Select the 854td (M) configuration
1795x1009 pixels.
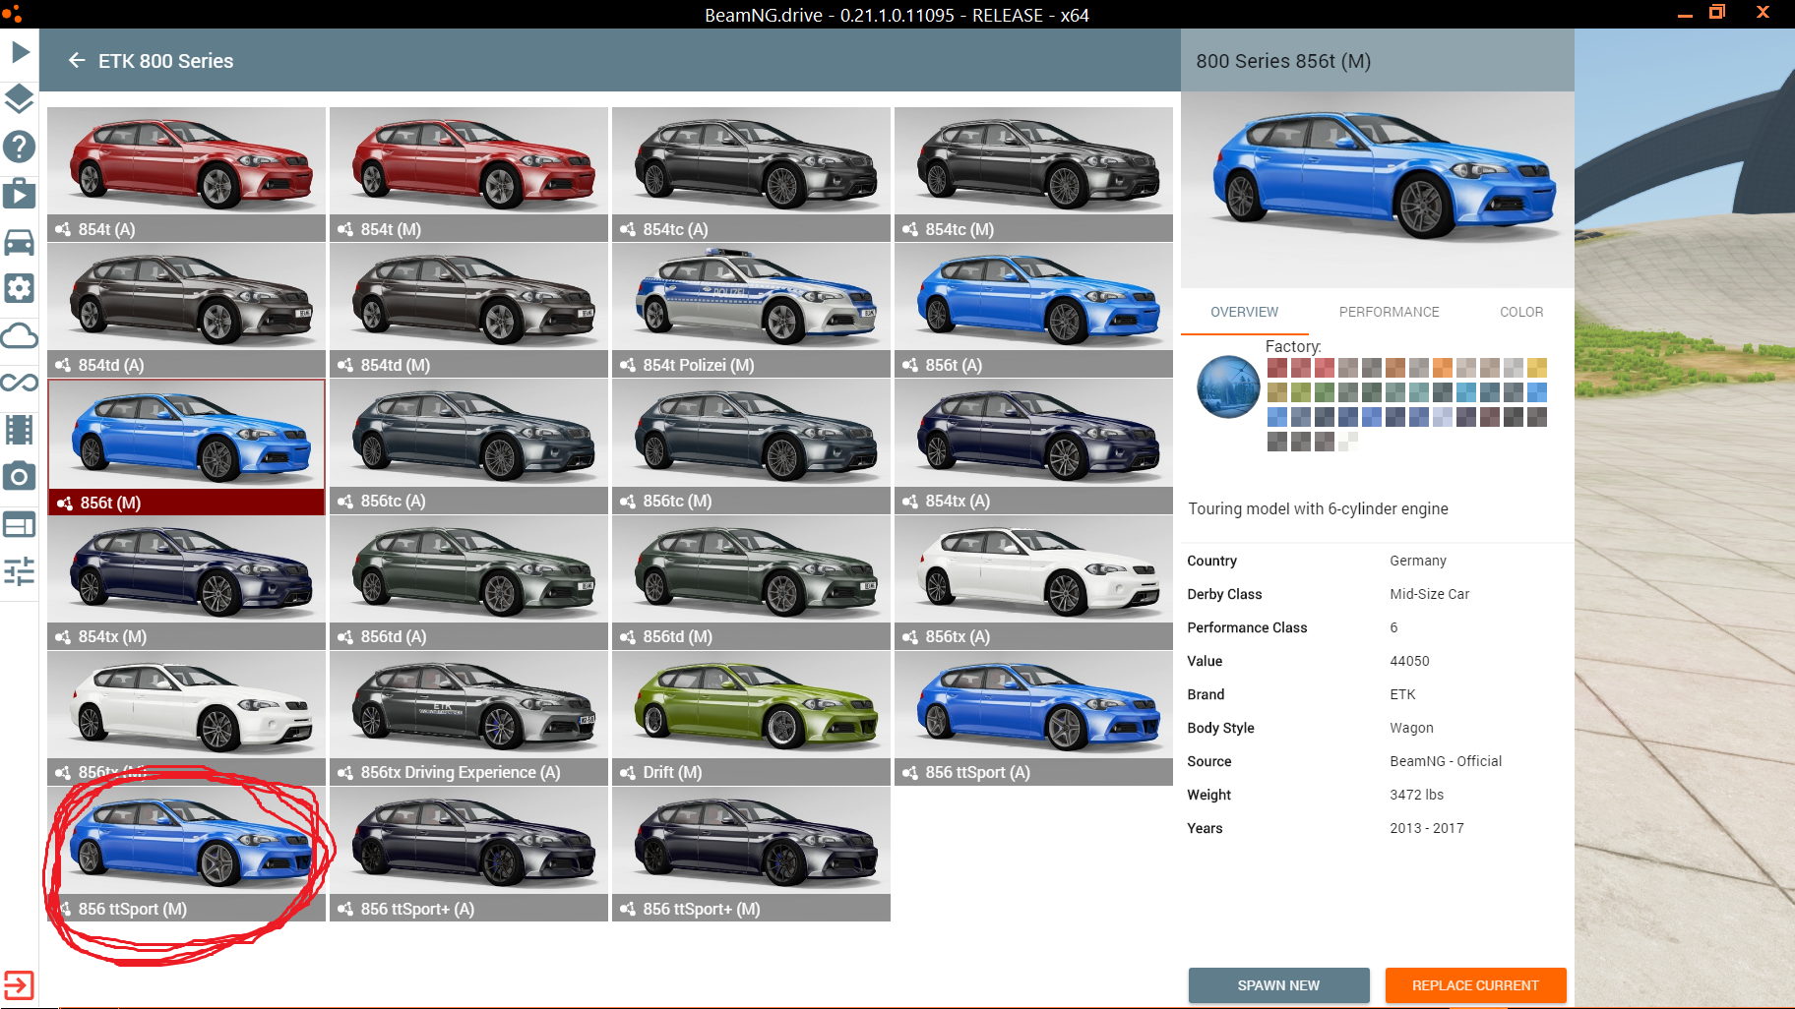point(468,310)
